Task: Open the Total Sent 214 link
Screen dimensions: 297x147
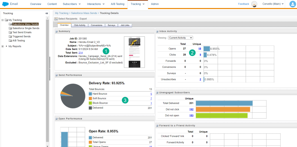Action: 80,53
